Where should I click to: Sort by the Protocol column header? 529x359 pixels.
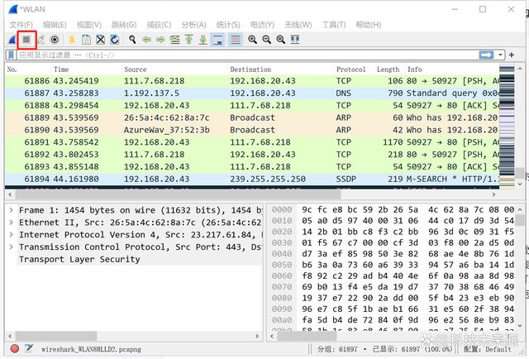tap(350, 69)
